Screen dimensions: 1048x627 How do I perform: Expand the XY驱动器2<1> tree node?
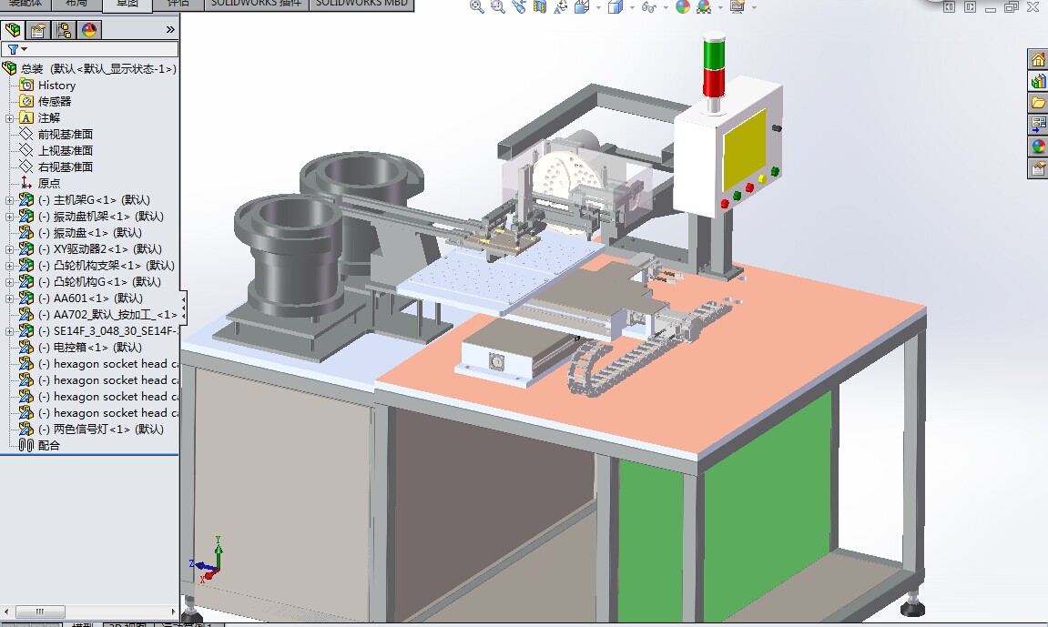(10, 249)
